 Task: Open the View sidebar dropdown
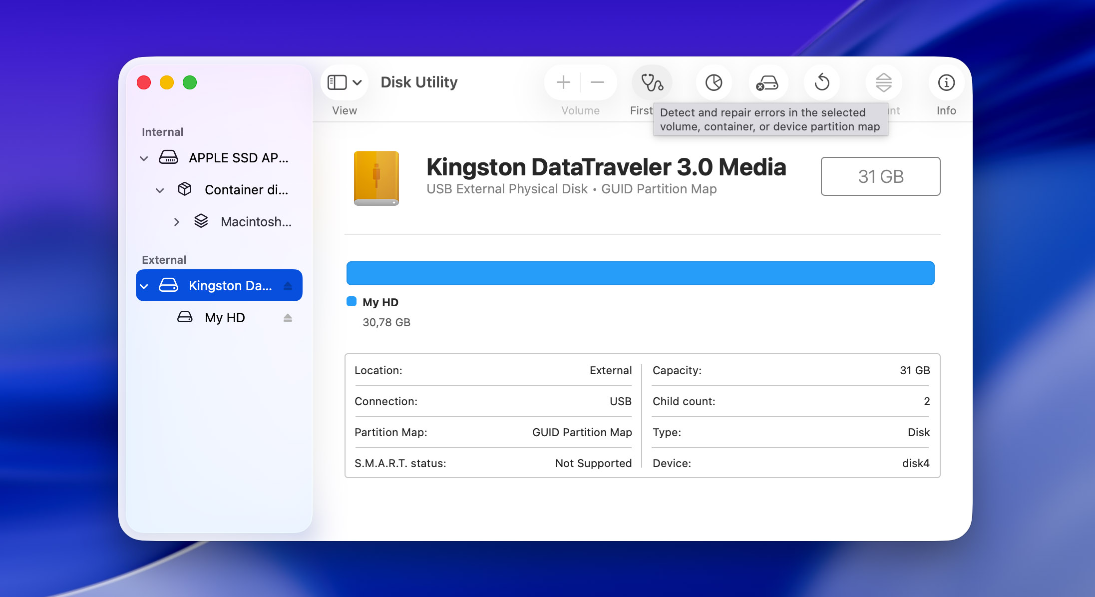(344, 82)
